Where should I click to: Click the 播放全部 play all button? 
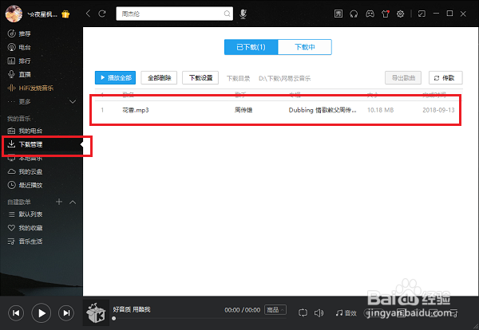pos(116,78)
